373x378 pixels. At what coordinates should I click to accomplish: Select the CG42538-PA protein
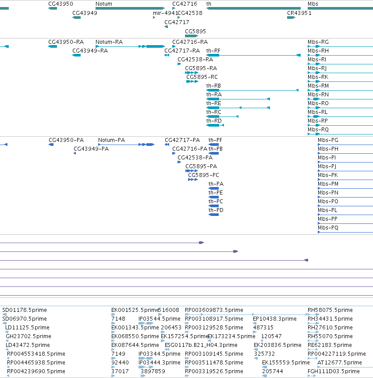pos(179,162)
